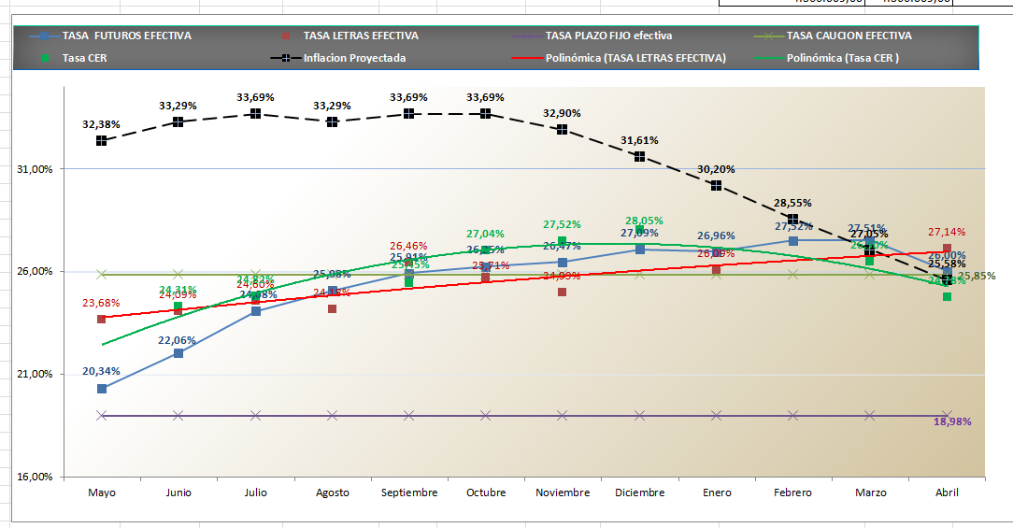Click the 25,85% data label
1013x528 pixels.
(x=977, y=276)
